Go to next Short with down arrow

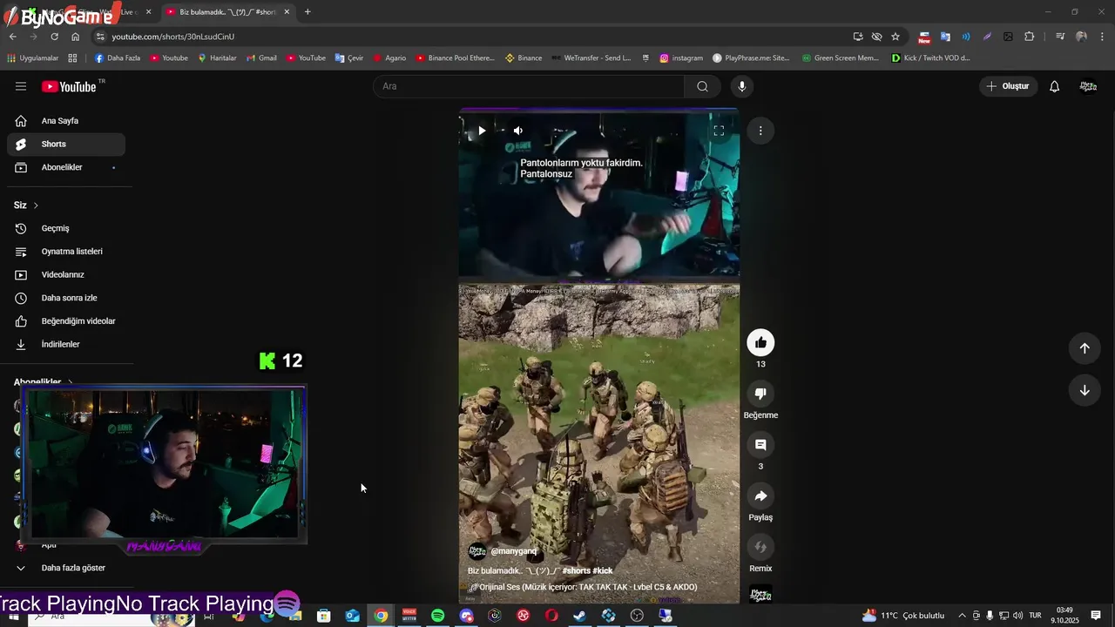pos(1085,390)
